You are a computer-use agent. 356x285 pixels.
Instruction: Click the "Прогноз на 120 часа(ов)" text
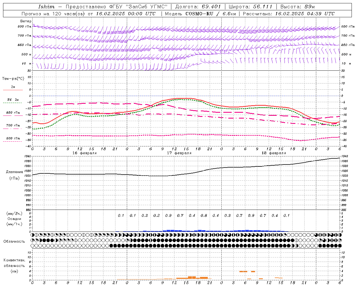54,14
